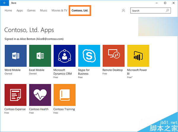Screen dimensions: 178x132
Task: Click the search magnifier icon
Action: [x=168, y=11]
